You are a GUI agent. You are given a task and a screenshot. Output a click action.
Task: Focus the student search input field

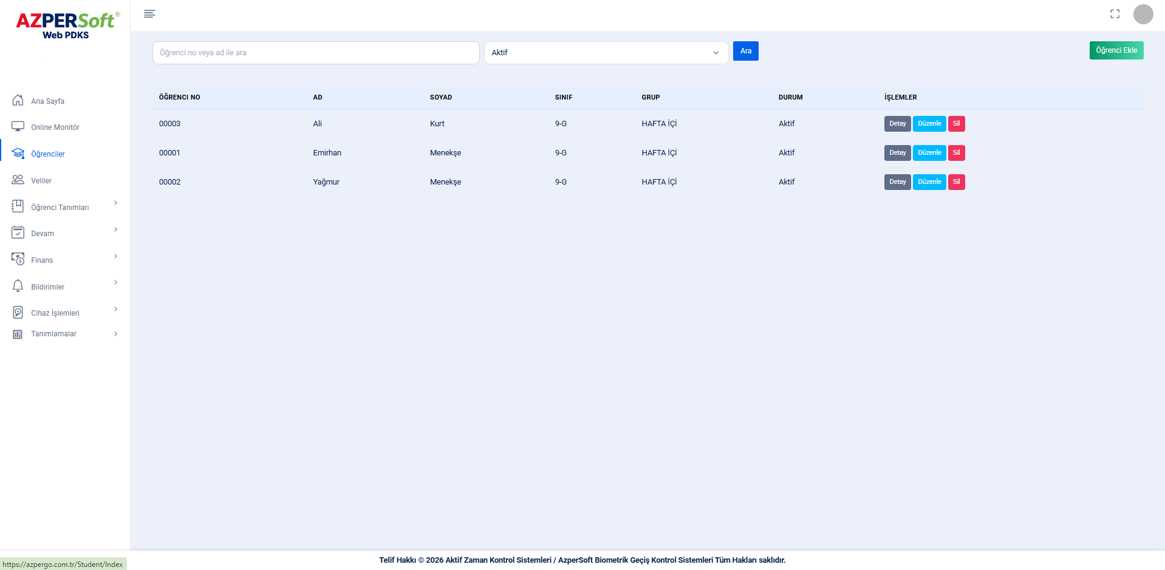(x=316, y=53)
